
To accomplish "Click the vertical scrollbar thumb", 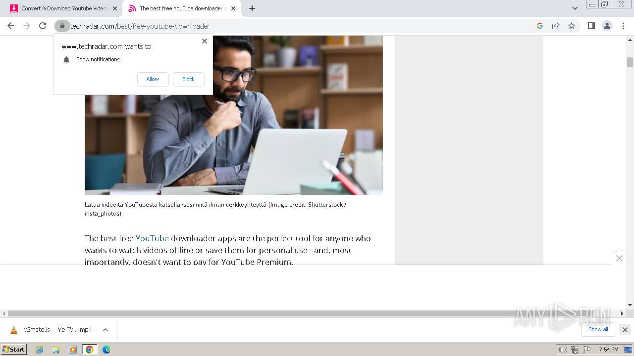I will 630,62.
